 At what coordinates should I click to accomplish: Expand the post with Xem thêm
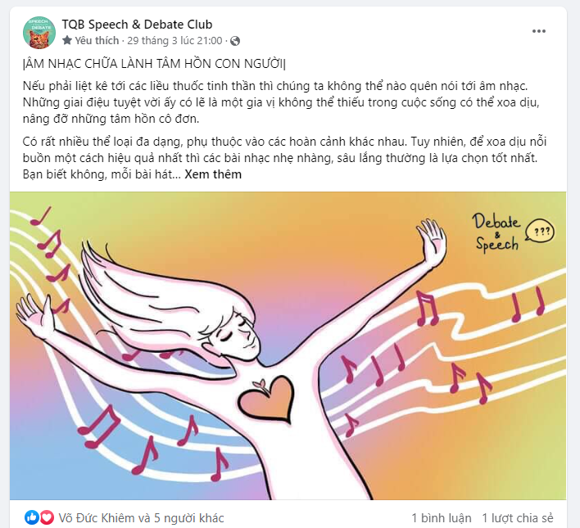coord(213,174)
